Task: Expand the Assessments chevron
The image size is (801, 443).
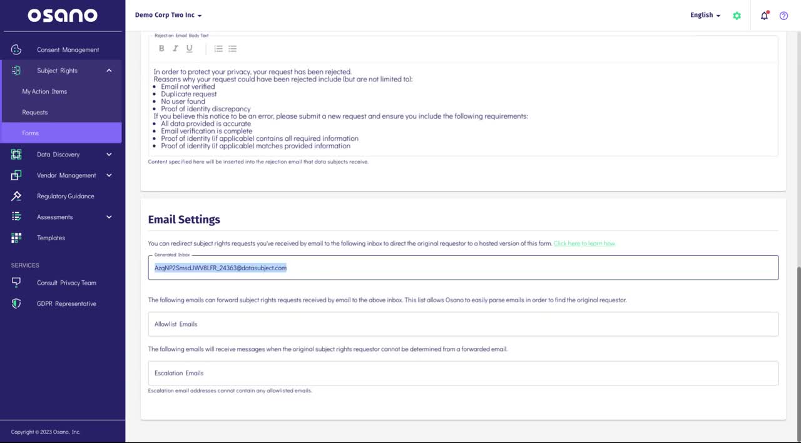Action: tap(109, 216)
